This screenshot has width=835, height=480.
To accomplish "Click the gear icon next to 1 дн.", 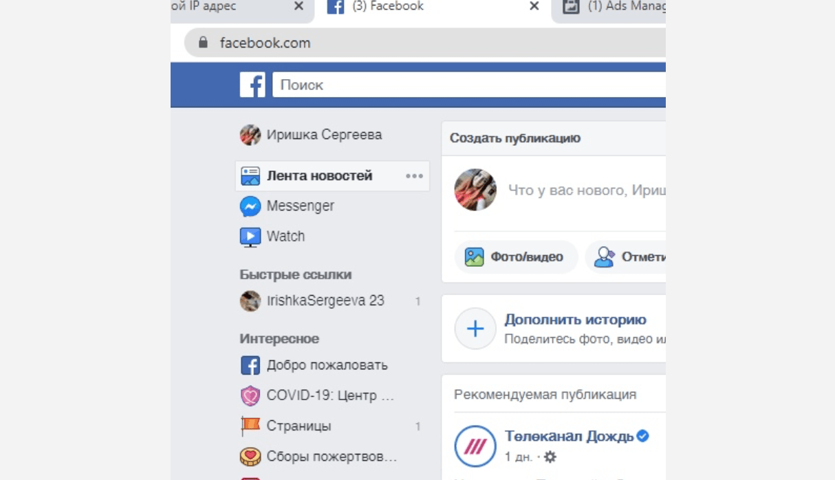I will (550, 457).
